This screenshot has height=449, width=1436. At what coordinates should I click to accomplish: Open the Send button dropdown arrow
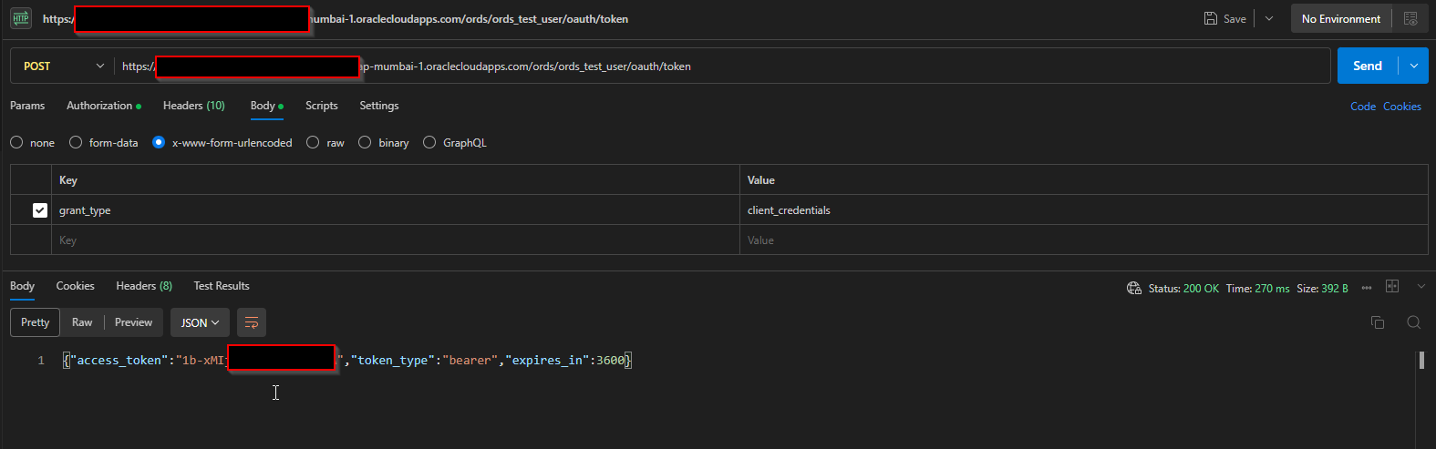1414,66
